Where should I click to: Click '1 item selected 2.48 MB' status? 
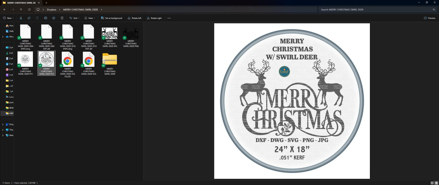(x=25, y=182)
